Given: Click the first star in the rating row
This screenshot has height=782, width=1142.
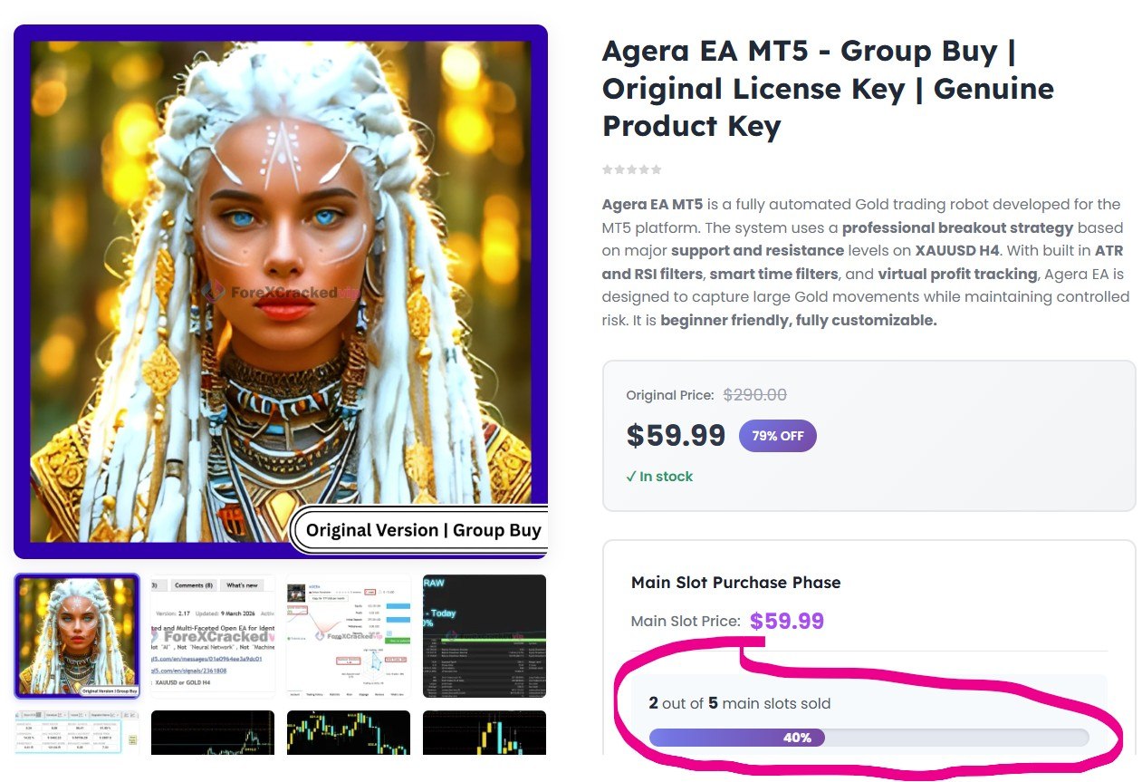Looking at the screenshot, I should pyautogui.click(x=608, y=169).
